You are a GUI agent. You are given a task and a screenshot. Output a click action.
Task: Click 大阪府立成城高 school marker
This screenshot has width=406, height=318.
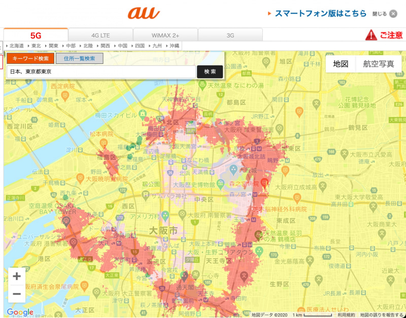(x=323, y=186)
